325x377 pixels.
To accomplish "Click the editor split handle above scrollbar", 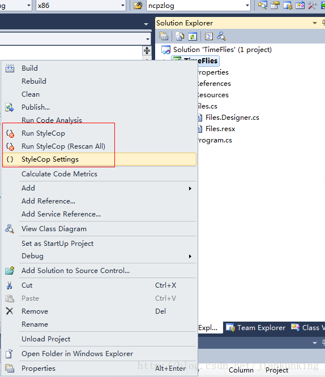I will click(x=147, y=50).
